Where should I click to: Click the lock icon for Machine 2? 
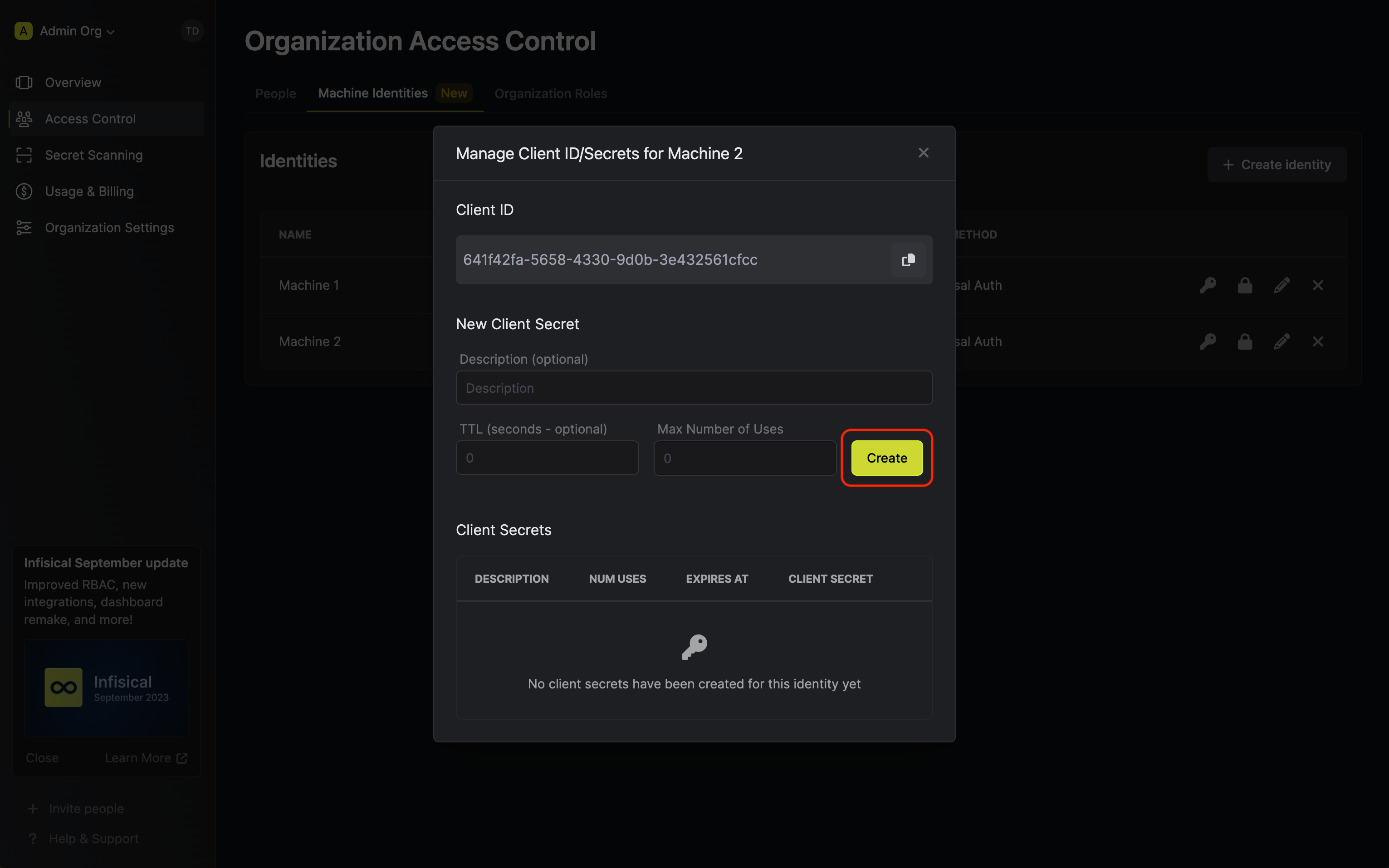1244,341
